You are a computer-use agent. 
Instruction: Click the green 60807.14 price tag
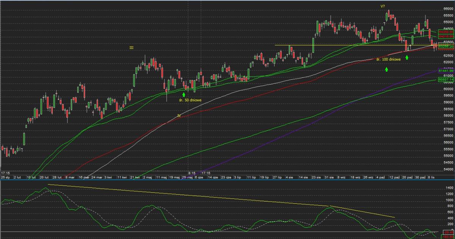coord(446,80)
